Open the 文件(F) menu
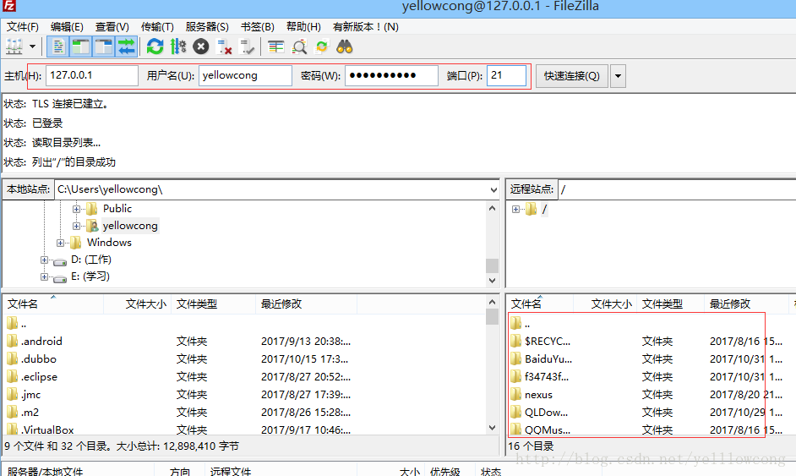The image size is (796, 476). [22, 26]
